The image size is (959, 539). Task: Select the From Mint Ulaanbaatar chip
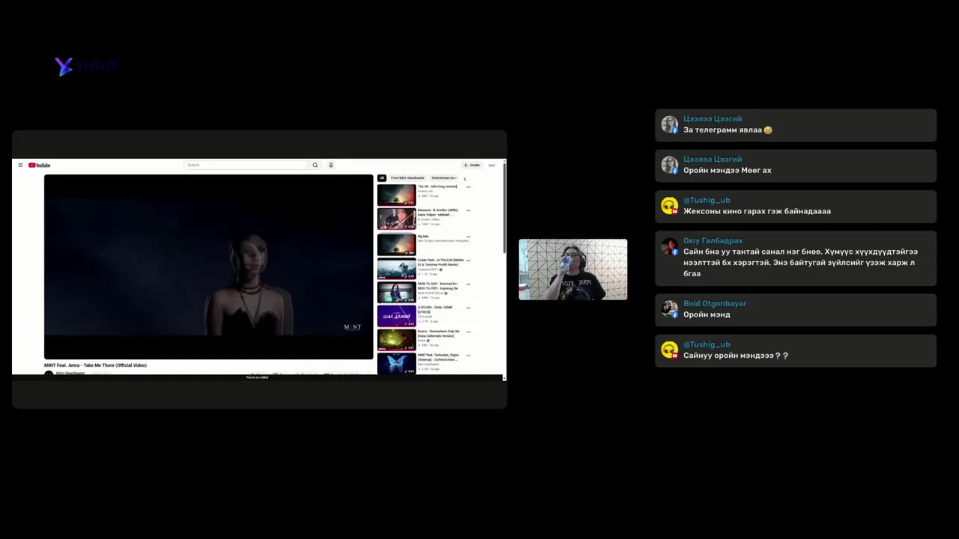(x=408, y=178)
